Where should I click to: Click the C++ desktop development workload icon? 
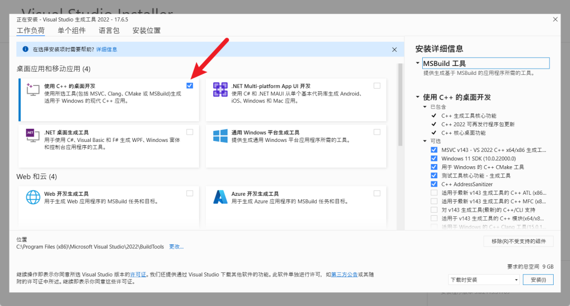(x=33, y=89)
